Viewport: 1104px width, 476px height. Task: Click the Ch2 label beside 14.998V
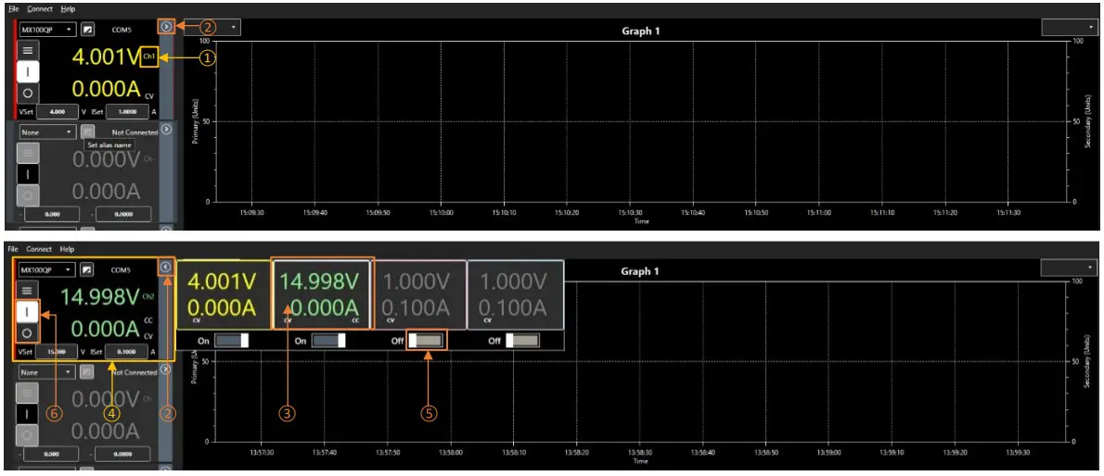tap(149, 297)
